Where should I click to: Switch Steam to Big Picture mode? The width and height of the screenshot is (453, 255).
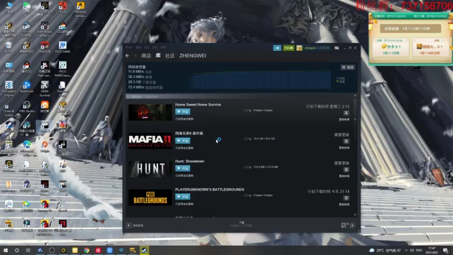pyautogui.click(x=336, y=48)
